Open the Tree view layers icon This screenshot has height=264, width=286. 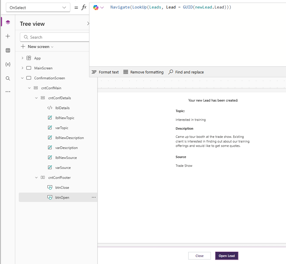click(x=8, y=22)
